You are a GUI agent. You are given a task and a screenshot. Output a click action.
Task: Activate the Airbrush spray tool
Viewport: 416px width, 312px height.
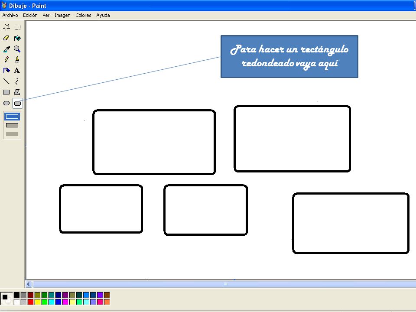point(6,70)
